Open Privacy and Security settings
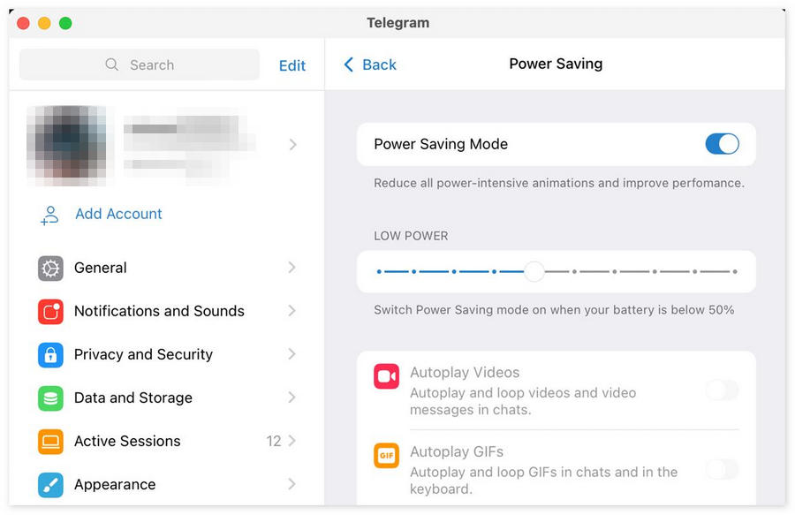795x515 pixels. [143, 354]
